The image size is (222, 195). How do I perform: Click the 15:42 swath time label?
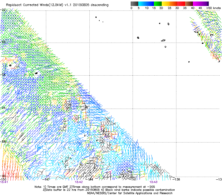pyautogui.click(x=79, y=182)
